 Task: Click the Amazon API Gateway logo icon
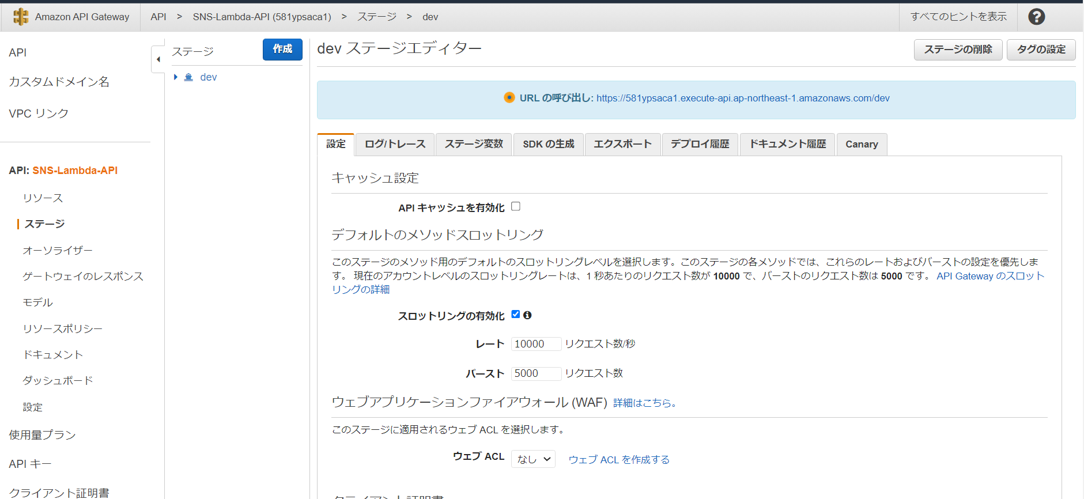coord(21,17)
